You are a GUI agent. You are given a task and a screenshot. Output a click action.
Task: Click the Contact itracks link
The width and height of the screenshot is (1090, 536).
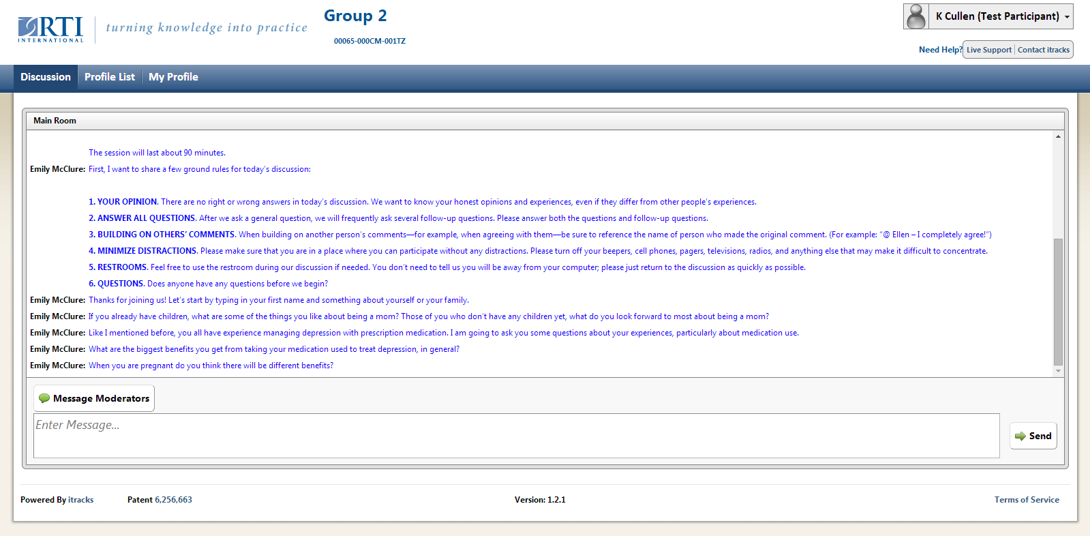point(1044,50)
